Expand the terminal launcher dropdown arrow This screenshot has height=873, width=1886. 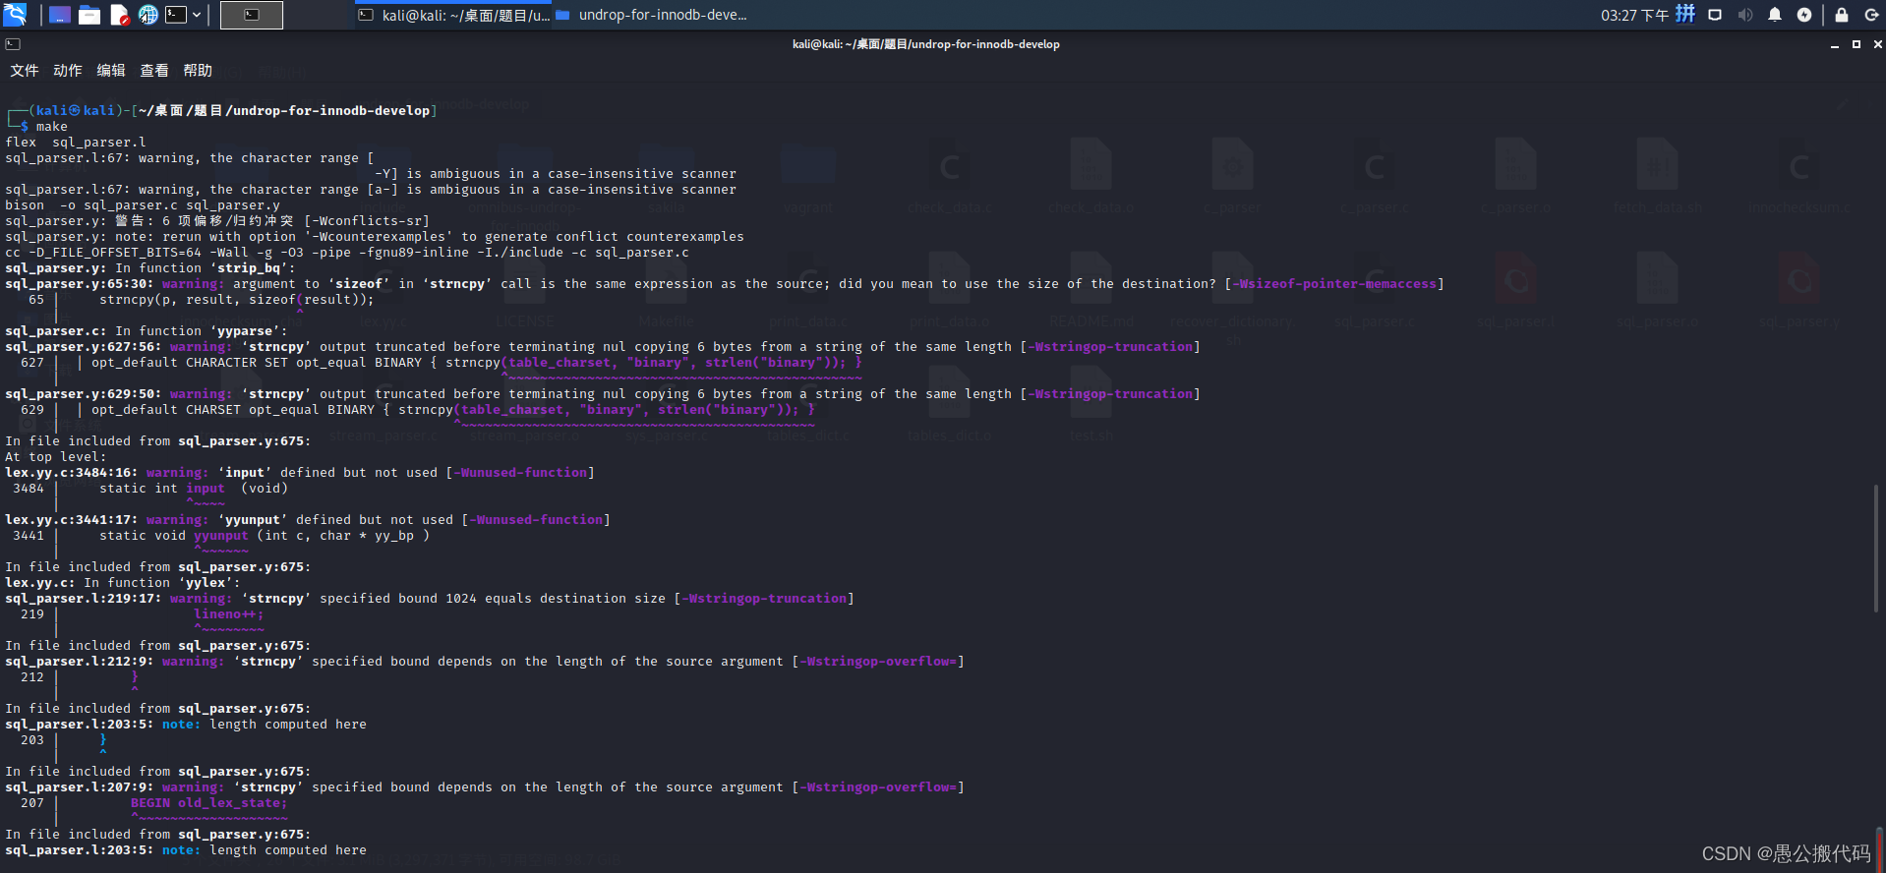[197, 15]
